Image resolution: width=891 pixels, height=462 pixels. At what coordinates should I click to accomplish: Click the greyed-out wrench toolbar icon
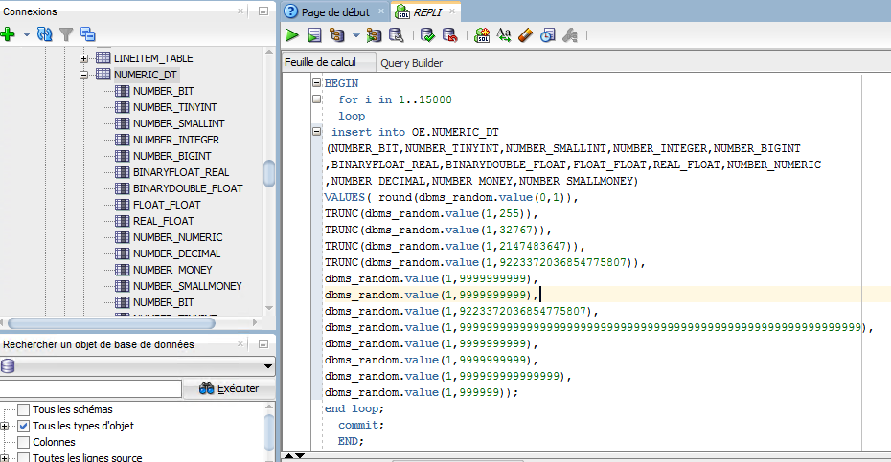pos(570,35)
